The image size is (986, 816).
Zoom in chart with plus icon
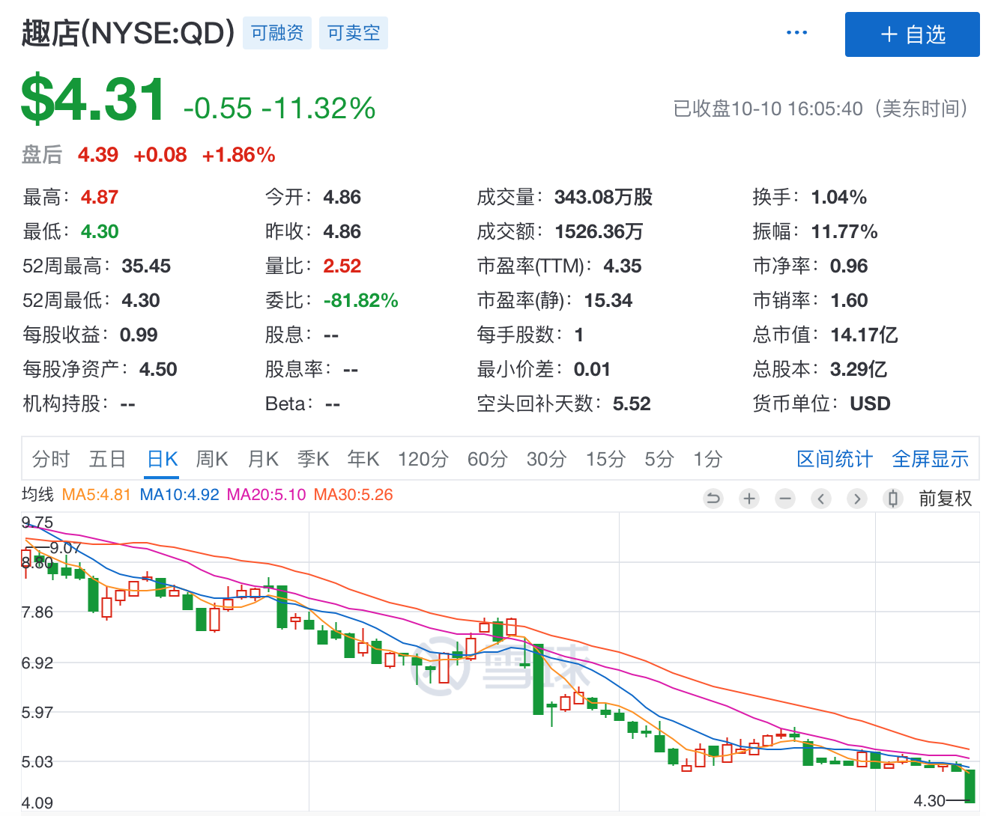click(x=749, y=499)
